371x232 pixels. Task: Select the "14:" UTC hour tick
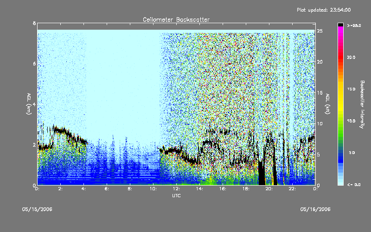[x=200, y=189]
